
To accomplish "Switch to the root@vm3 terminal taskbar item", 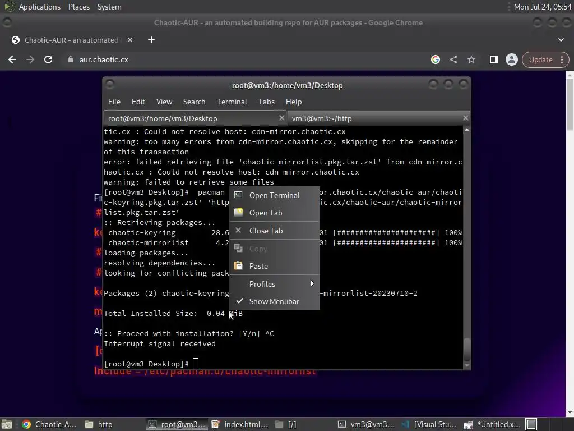I will (178, 424).
